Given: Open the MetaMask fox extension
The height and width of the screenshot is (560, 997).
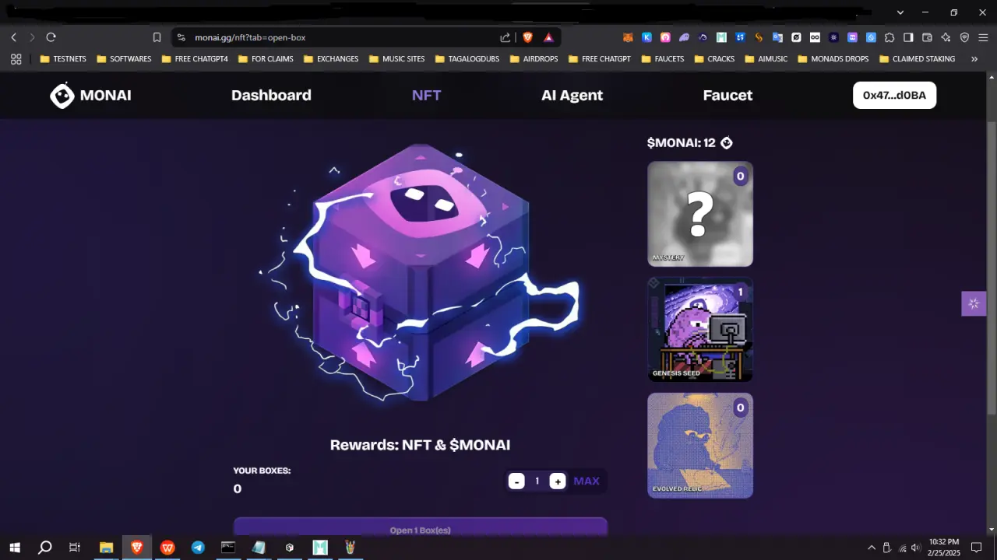Looking at the screenshot, I should pyautogui.click(x=628, y=37).
